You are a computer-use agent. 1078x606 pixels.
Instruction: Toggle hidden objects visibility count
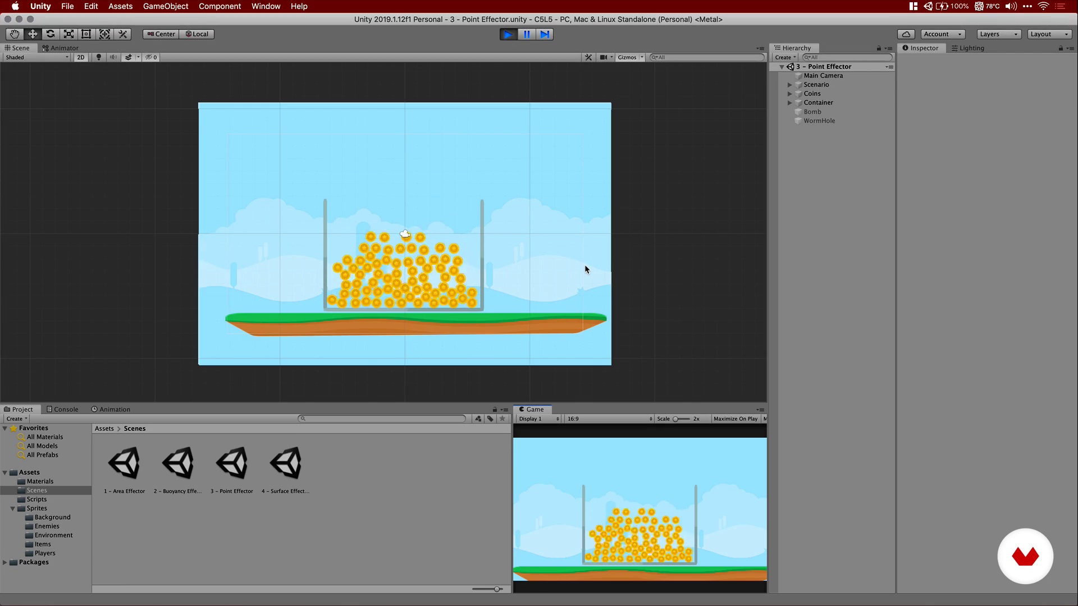151,57
